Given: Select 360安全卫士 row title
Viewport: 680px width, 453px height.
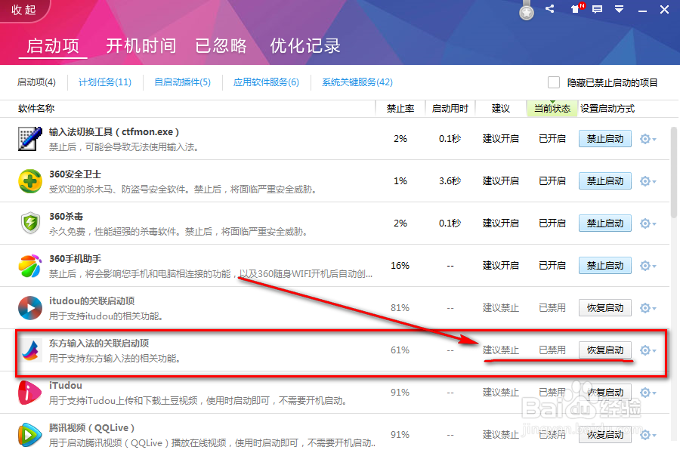Looking at the screenshot, I should point(75,174).
